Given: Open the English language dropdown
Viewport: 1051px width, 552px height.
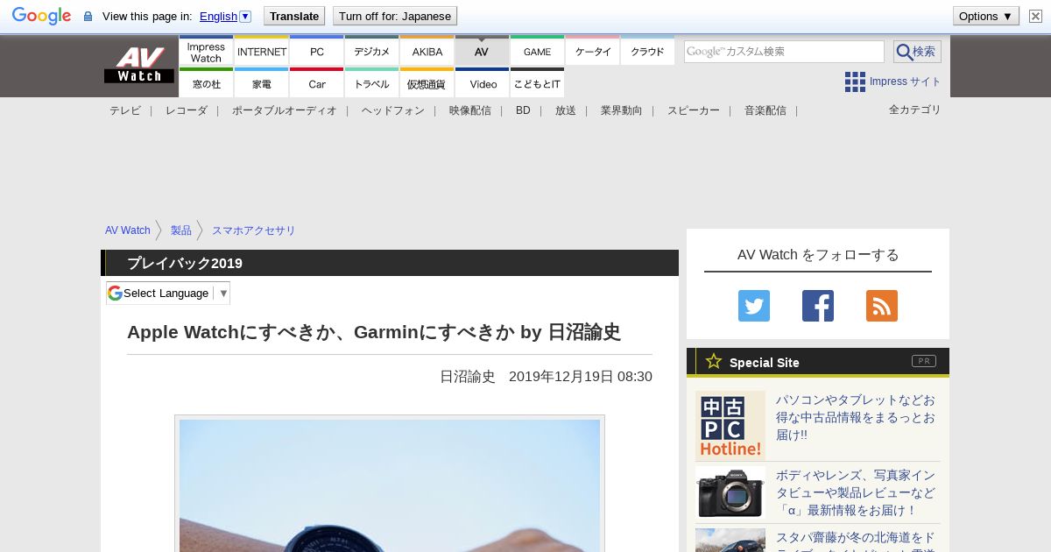Looking at the screenshot, I should tap(225, 16).
